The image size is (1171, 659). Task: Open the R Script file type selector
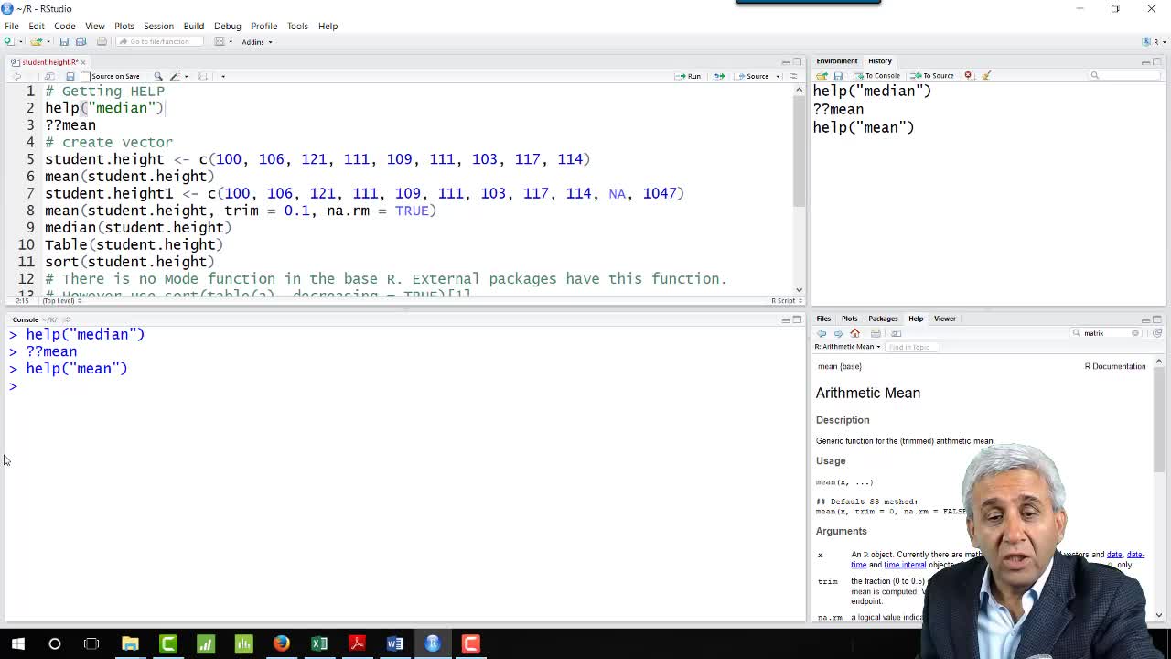pyautogui.click(x=785, y=300)
